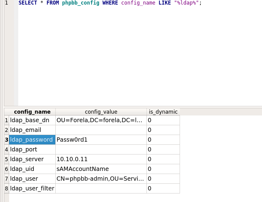This screenshot has height=202, width=262.
Task: Click is_dynamic value in ldap_uid row
Action: tap(163, 169)
